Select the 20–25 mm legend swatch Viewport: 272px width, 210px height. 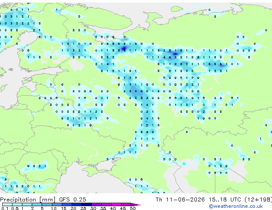[x=77, y=204]
